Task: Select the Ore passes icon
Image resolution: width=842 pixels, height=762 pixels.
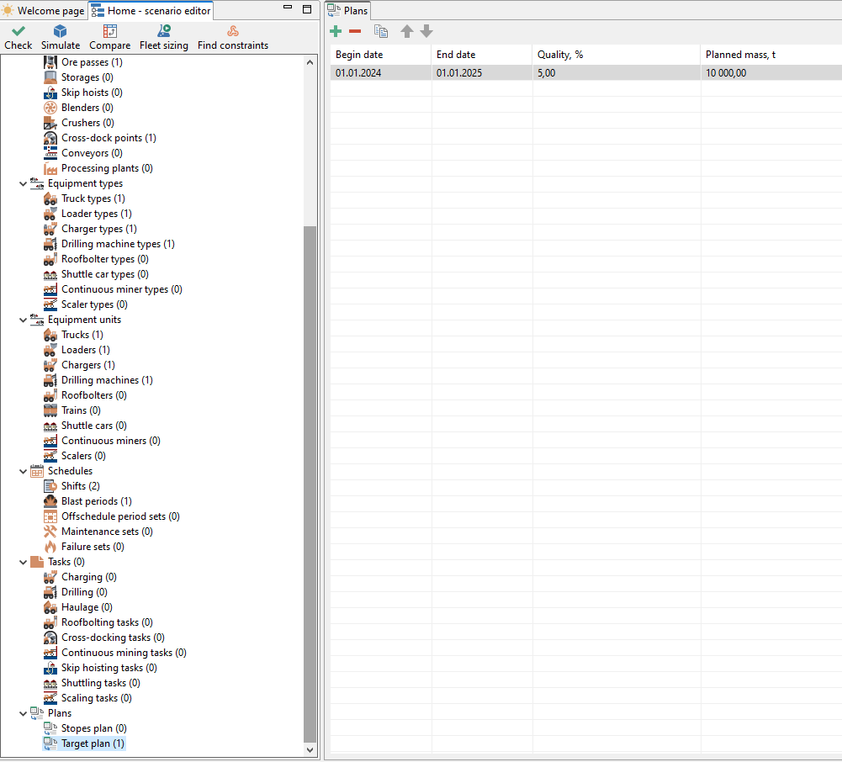Action: (x=50, y=62)
